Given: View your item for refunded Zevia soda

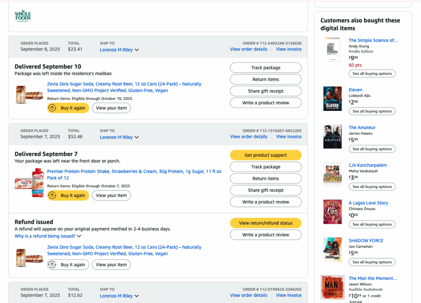Looking at the screenshot, I should pos(111,265).
